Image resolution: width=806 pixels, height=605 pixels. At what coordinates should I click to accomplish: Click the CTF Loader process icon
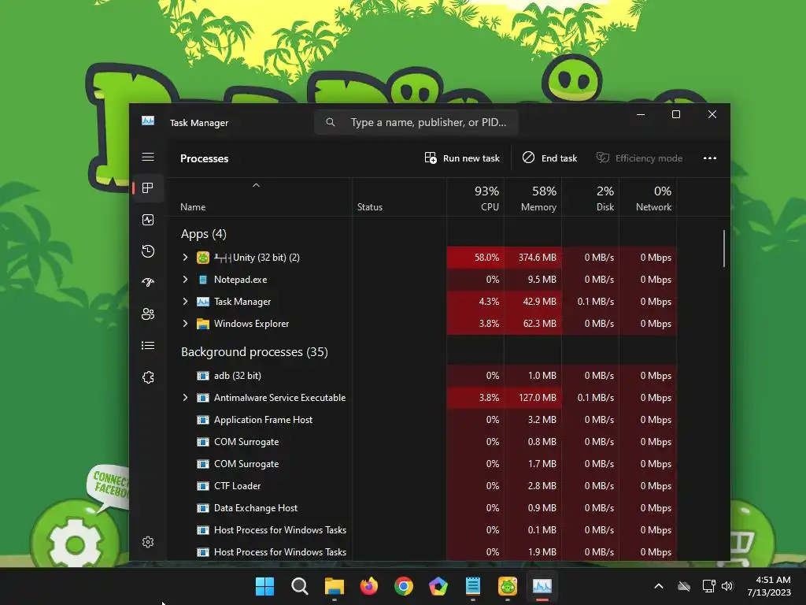point(203,485)
